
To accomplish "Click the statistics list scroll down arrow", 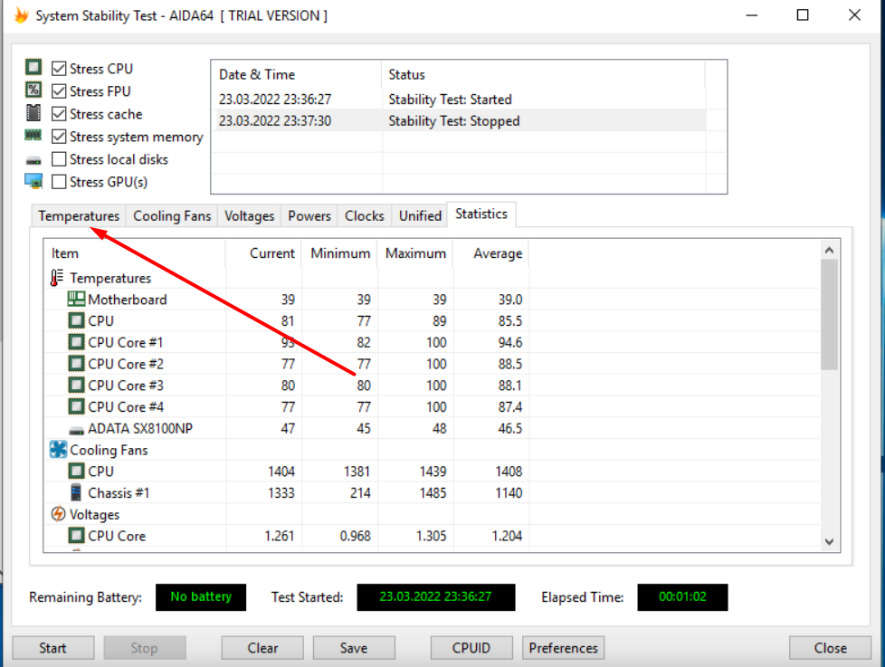I will [x=829, y=542].
